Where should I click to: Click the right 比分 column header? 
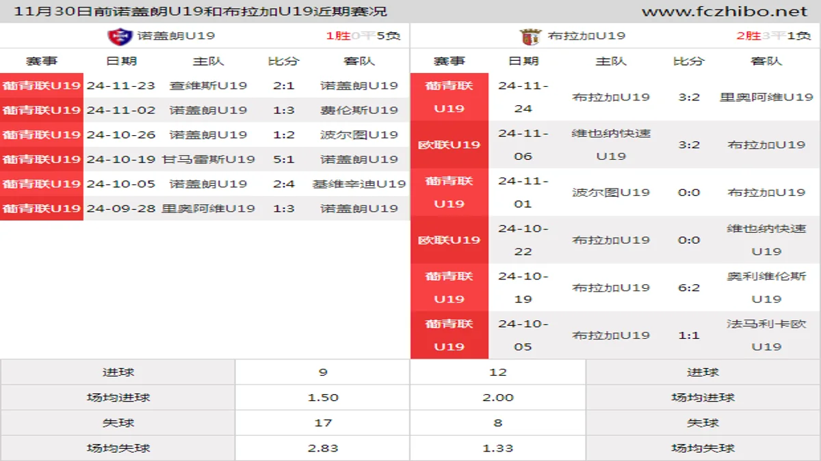pos(689,61)
